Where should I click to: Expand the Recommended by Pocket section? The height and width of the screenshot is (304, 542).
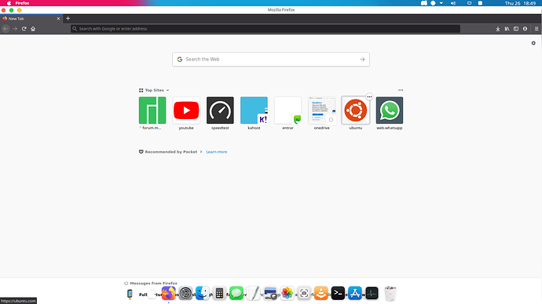[x=170, y=152]
